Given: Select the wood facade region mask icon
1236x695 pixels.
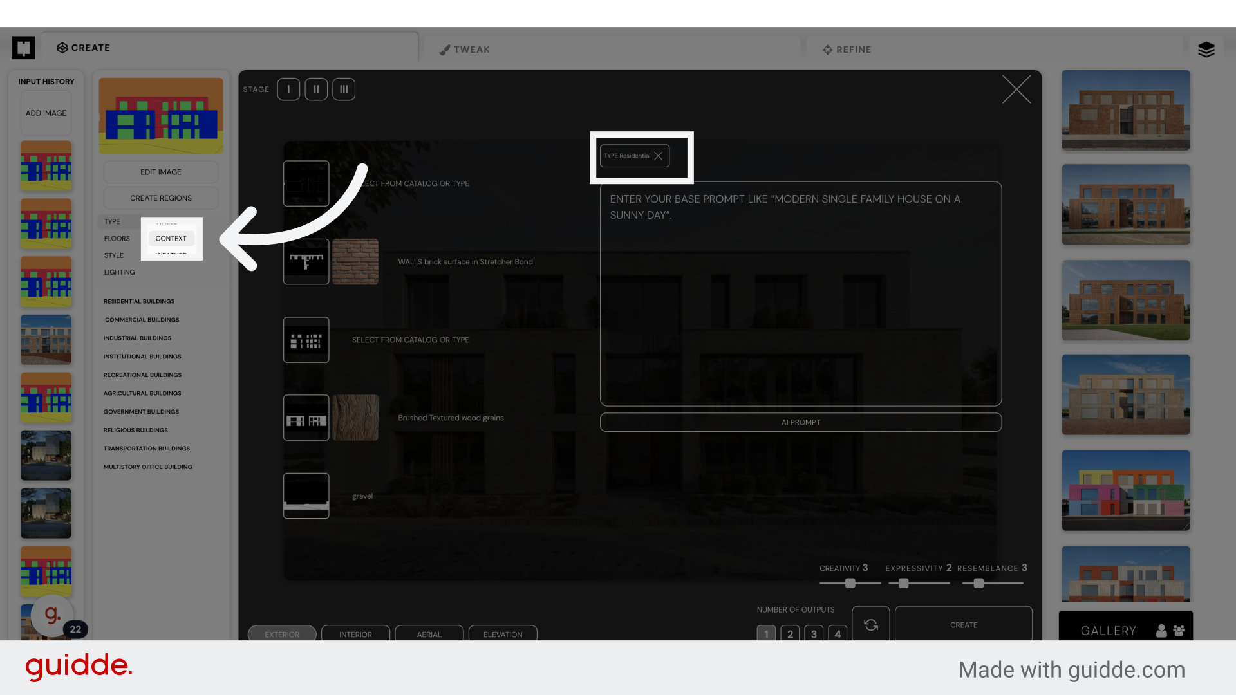Looking at the screenshot, I should [x=306, y=418].
